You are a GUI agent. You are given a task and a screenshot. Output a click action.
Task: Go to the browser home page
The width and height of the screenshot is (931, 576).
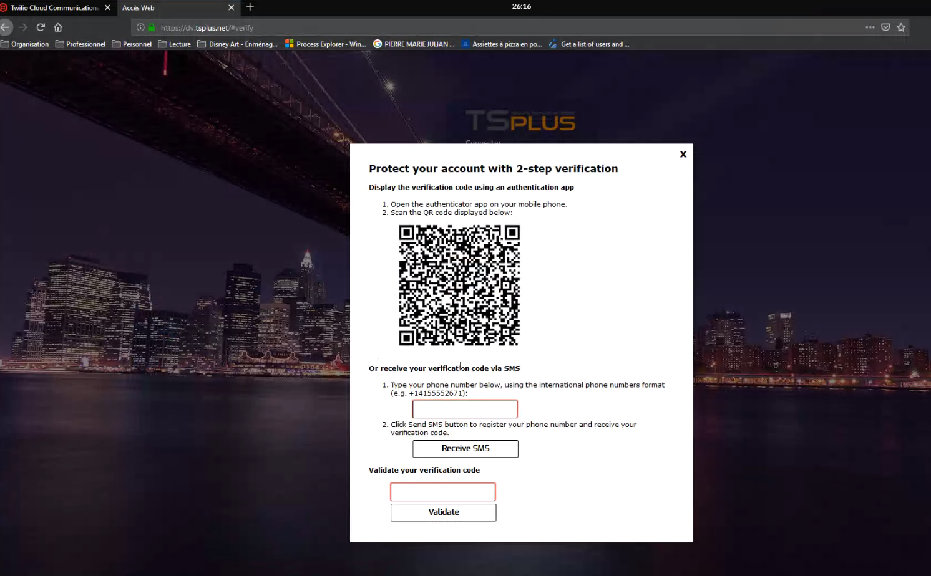(x=58, y=27)
